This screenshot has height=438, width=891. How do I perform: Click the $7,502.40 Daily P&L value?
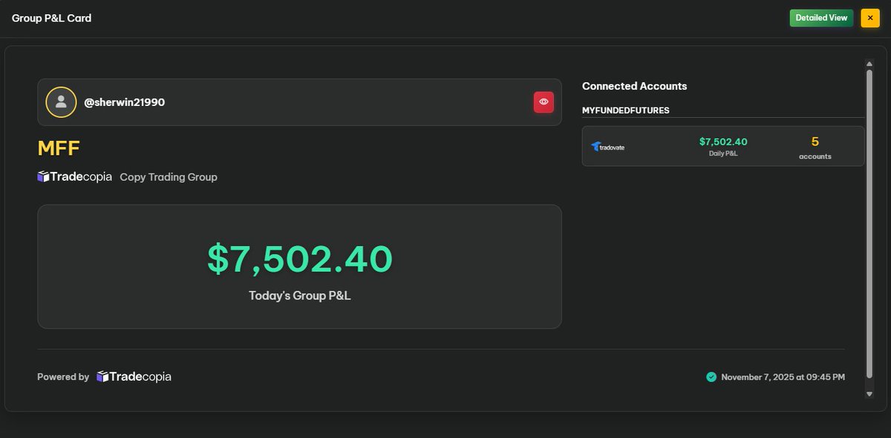tap(723, 142)
